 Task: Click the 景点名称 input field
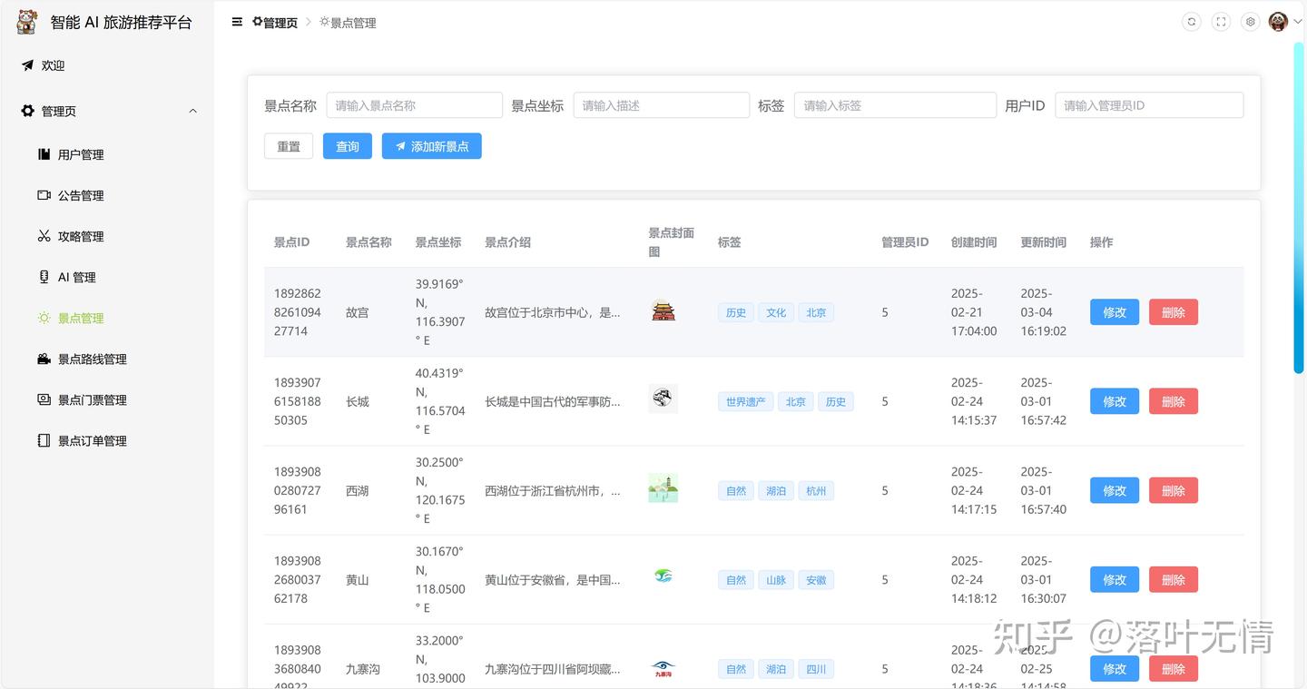click(x=414, y=104)
